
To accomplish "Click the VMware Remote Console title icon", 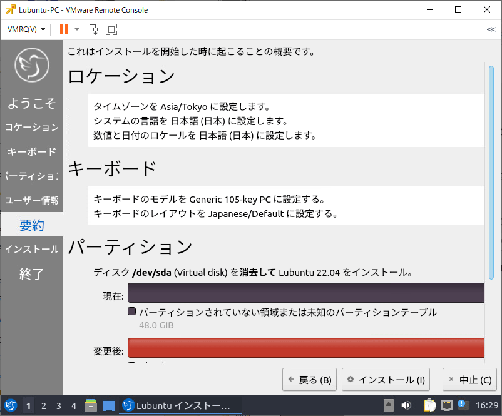I will (x=10, y=9).
